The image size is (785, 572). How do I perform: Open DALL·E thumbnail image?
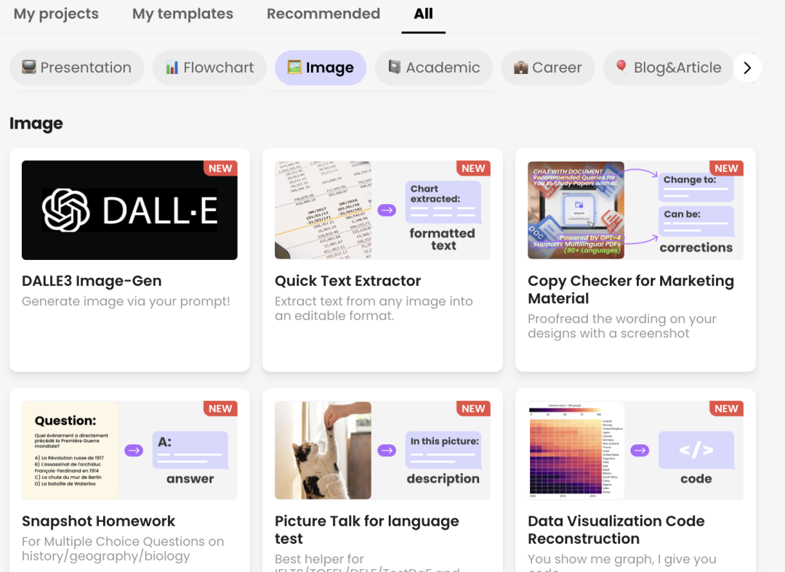tap(129, 210)
